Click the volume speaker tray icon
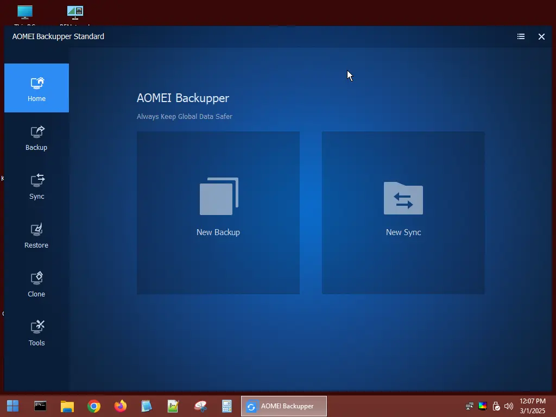Screen dimensions: 556x417 [508, 406]
